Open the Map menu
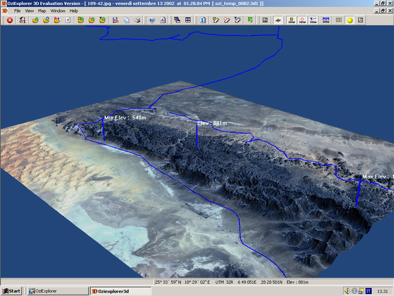This screenshot has height=296, width=394. pos(42,10)
